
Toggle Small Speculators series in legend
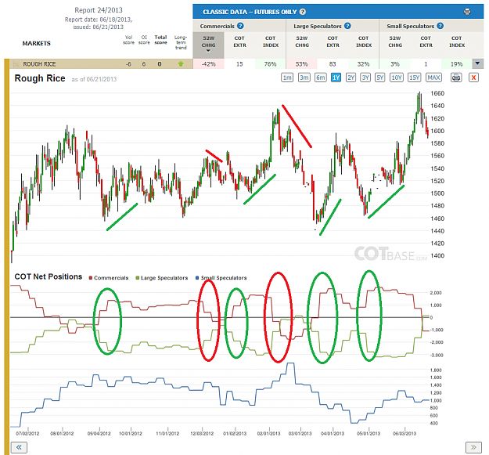pyautogui.click(x=221, y=278)
